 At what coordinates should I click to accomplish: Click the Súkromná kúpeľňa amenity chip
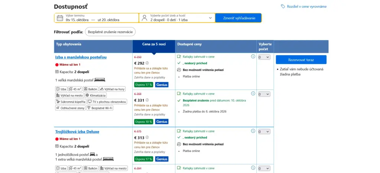[x=71, y=102]
